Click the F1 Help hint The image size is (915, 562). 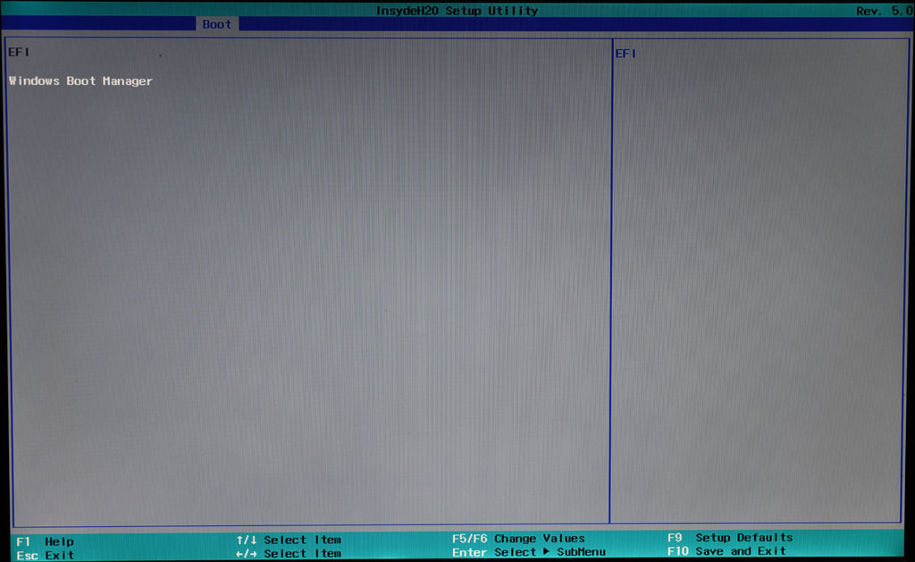click(x=45, y=541)
